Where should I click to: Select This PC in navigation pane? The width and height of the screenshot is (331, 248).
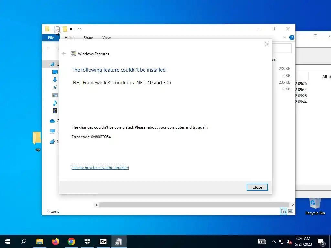point(52,131)
